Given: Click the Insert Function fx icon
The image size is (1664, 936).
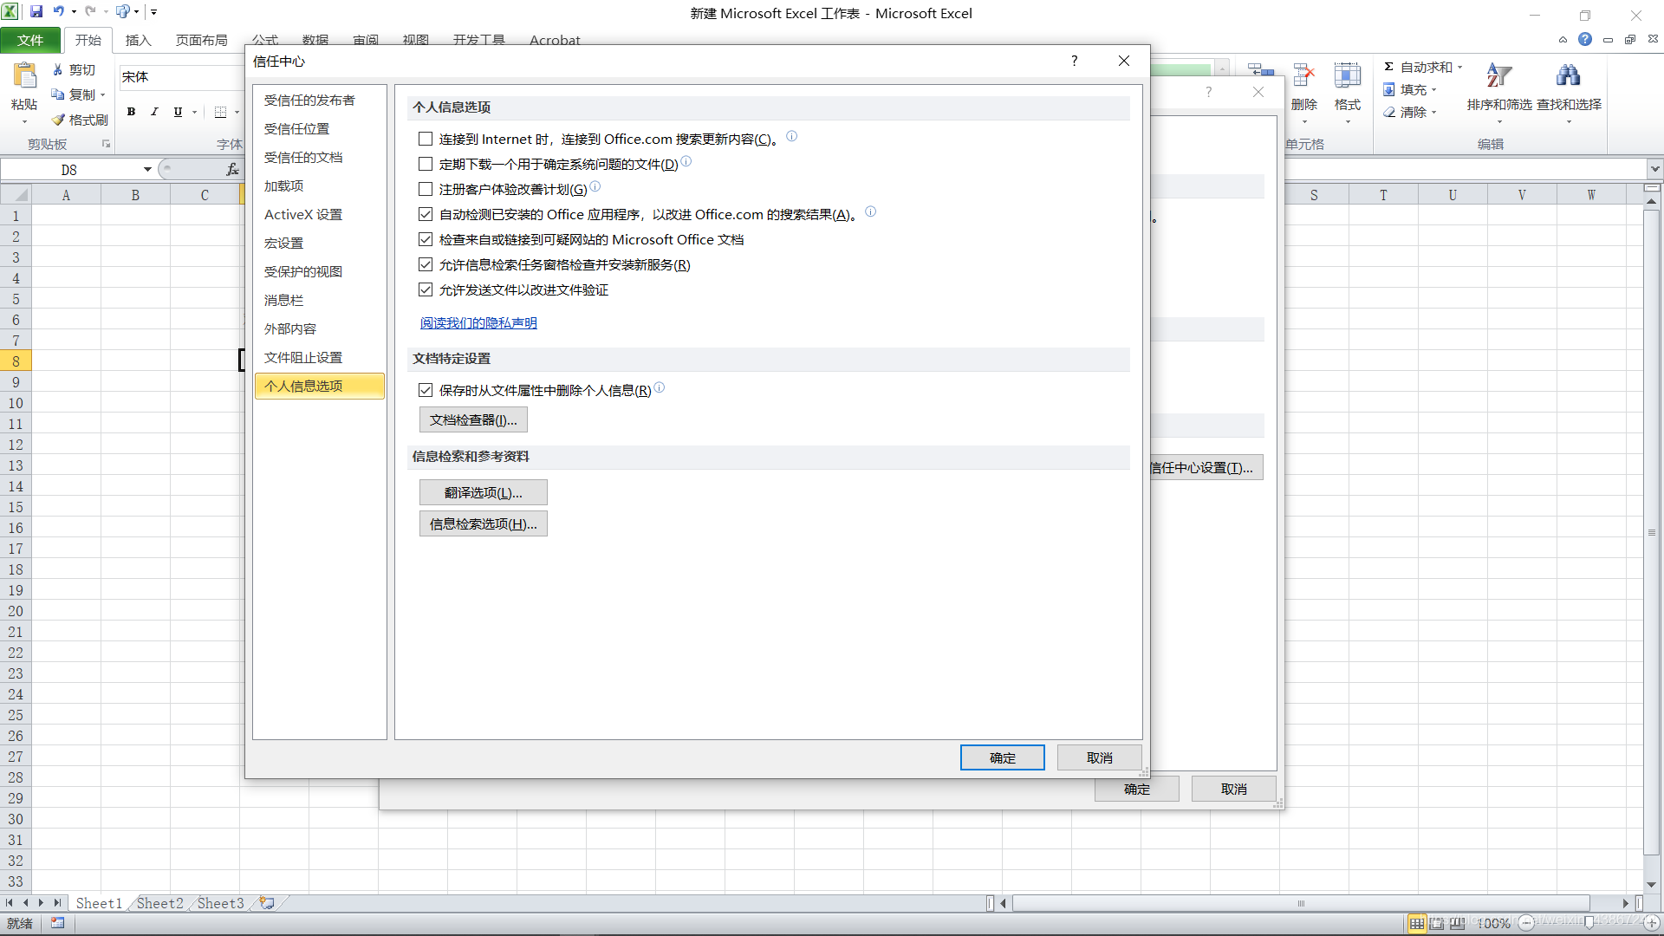Looking at the screenshot, I should coord(232,169).
